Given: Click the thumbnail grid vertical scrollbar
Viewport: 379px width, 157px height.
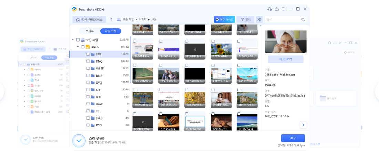Looking at the screenshot, I should [260, 25].
